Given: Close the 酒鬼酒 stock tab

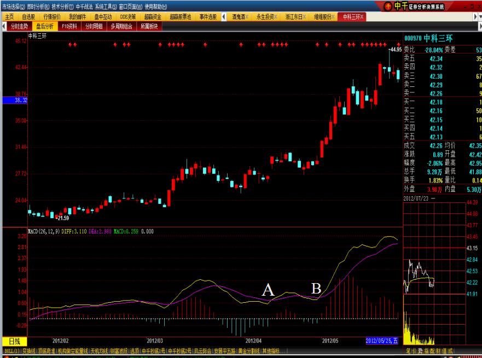Looking at the screenshot, I should click(x=246, y=17).
